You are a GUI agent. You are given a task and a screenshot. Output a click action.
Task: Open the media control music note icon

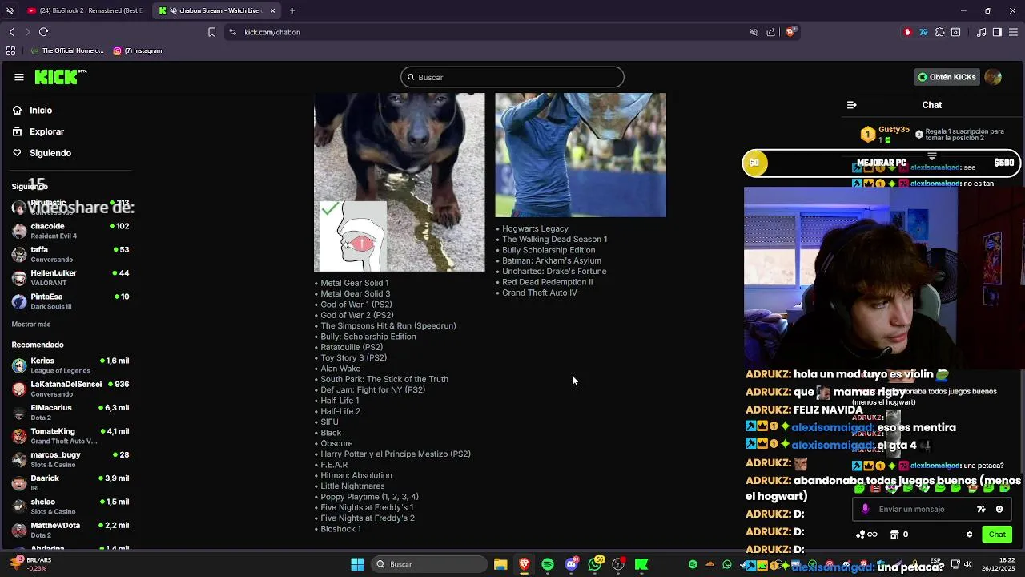[982, 32]
